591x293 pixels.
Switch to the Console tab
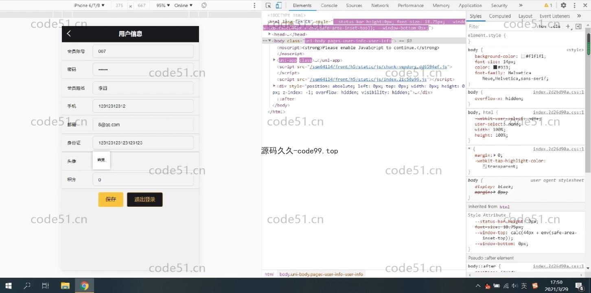pos(329,5)
